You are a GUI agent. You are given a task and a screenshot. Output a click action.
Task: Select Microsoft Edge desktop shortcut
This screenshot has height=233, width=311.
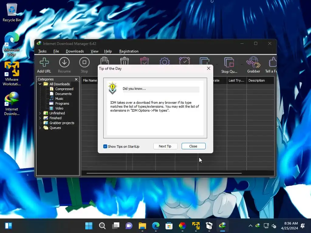tap(12, 44)
